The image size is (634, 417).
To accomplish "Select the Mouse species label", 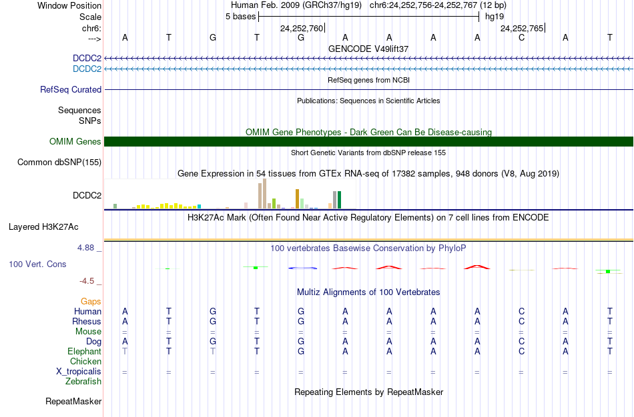I will click(88, 332).
